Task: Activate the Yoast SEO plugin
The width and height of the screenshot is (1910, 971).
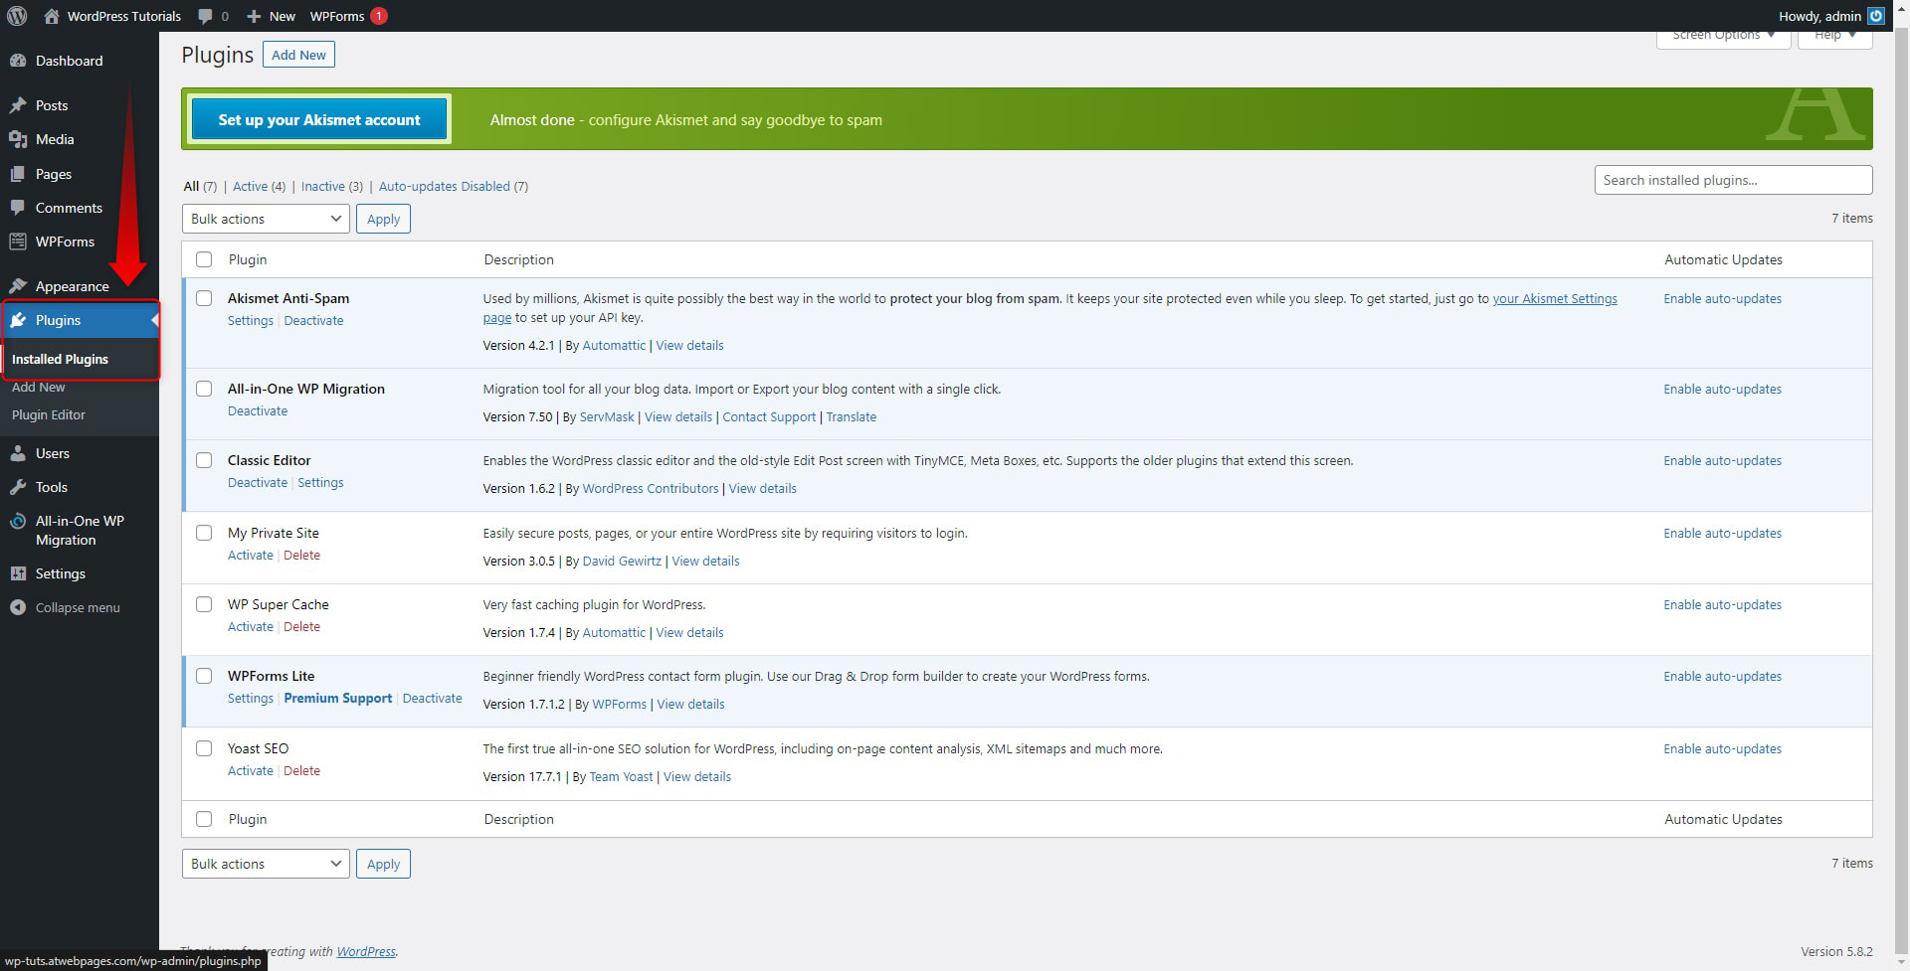Action: (250, 770)
